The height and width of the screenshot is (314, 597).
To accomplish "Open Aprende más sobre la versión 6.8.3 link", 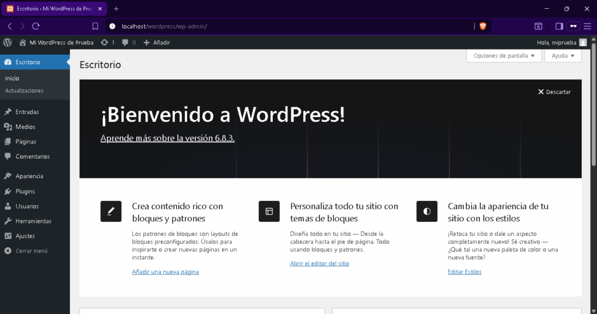I will [167, 138].
